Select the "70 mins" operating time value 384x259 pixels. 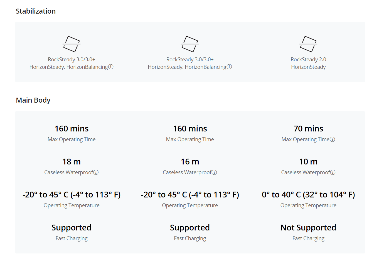click(308, 129)
